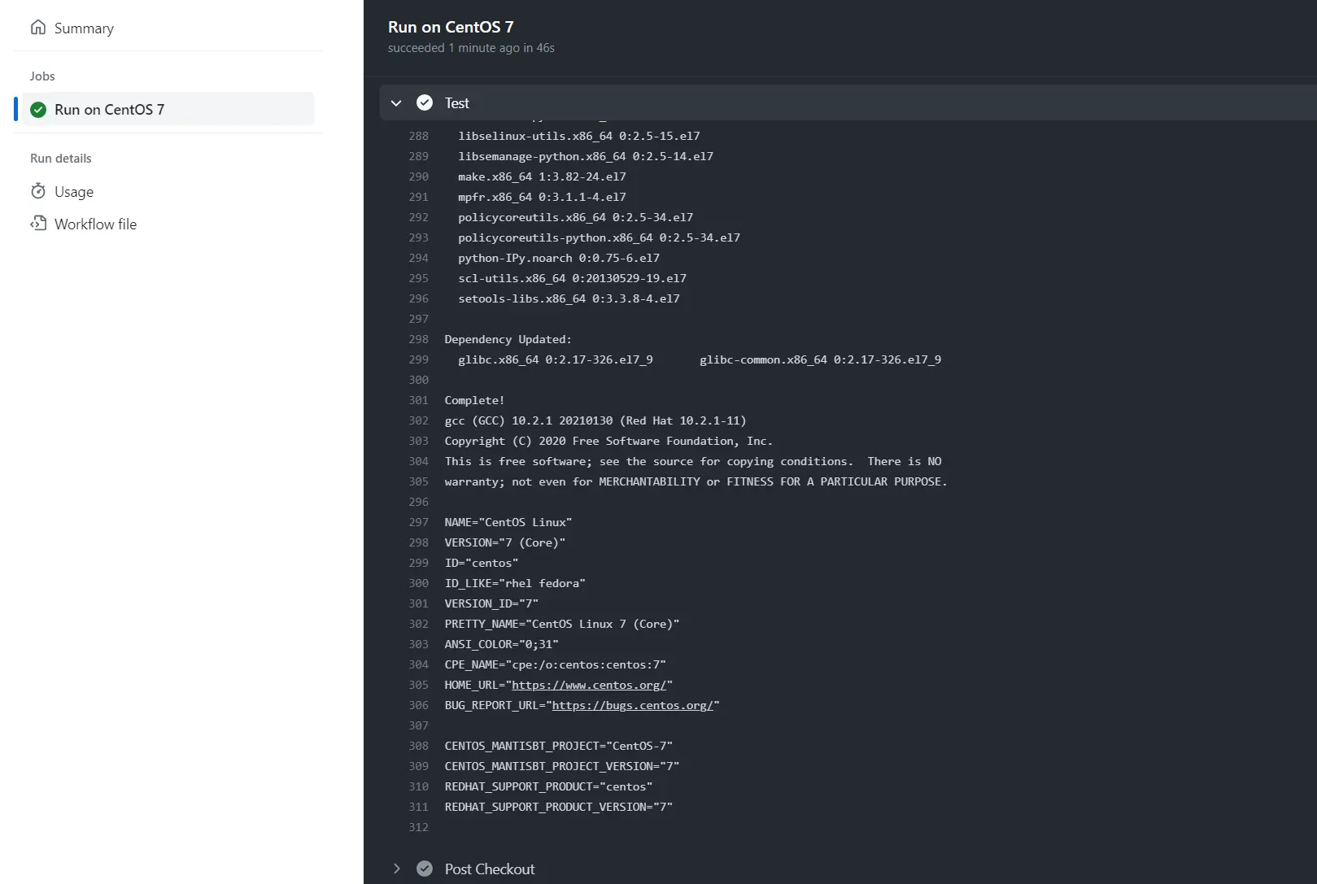This screenshot has width=1317, height=884.
Task: Click the Post Checkout success check icon
Action: 425,869
